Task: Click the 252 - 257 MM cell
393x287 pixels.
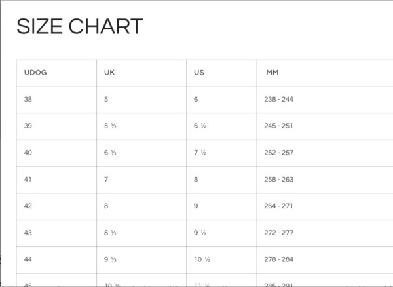Action: [x=280, y=153]
